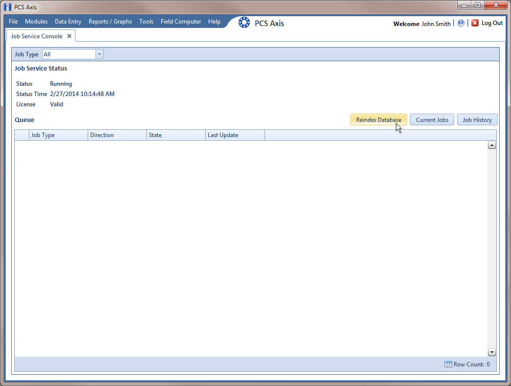Close the Job Service Console tab
This screenshot has height=386, width=511.
[x=69, y=36]
